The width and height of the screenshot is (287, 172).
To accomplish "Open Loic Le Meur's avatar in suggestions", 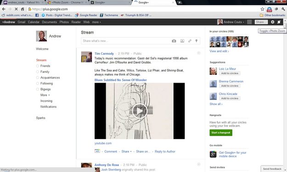I will (x=213, y=71).
